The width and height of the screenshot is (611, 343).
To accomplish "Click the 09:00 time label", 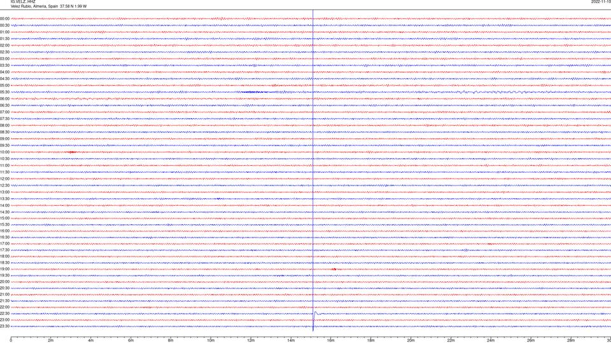I will pos(4,139).
